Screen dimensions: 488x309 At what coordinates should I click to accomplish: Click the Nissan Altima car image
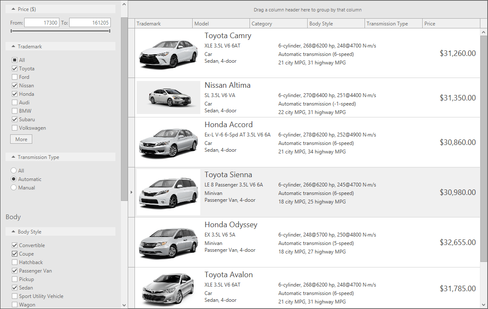pyautogui.click(x=168, y=97)
